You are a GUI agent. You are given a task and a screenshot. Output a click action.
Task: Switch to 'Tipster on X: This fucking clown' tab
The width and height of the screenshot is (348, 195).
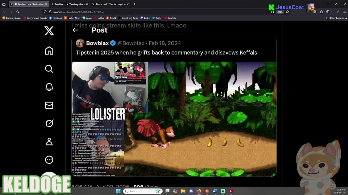[110, 4]
